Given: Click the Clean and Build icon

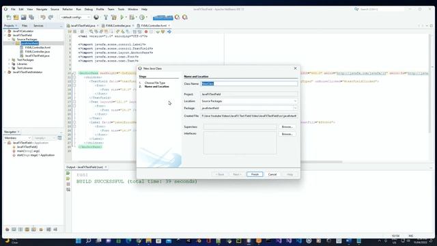Looking at the screenshot, I should 114,17.
